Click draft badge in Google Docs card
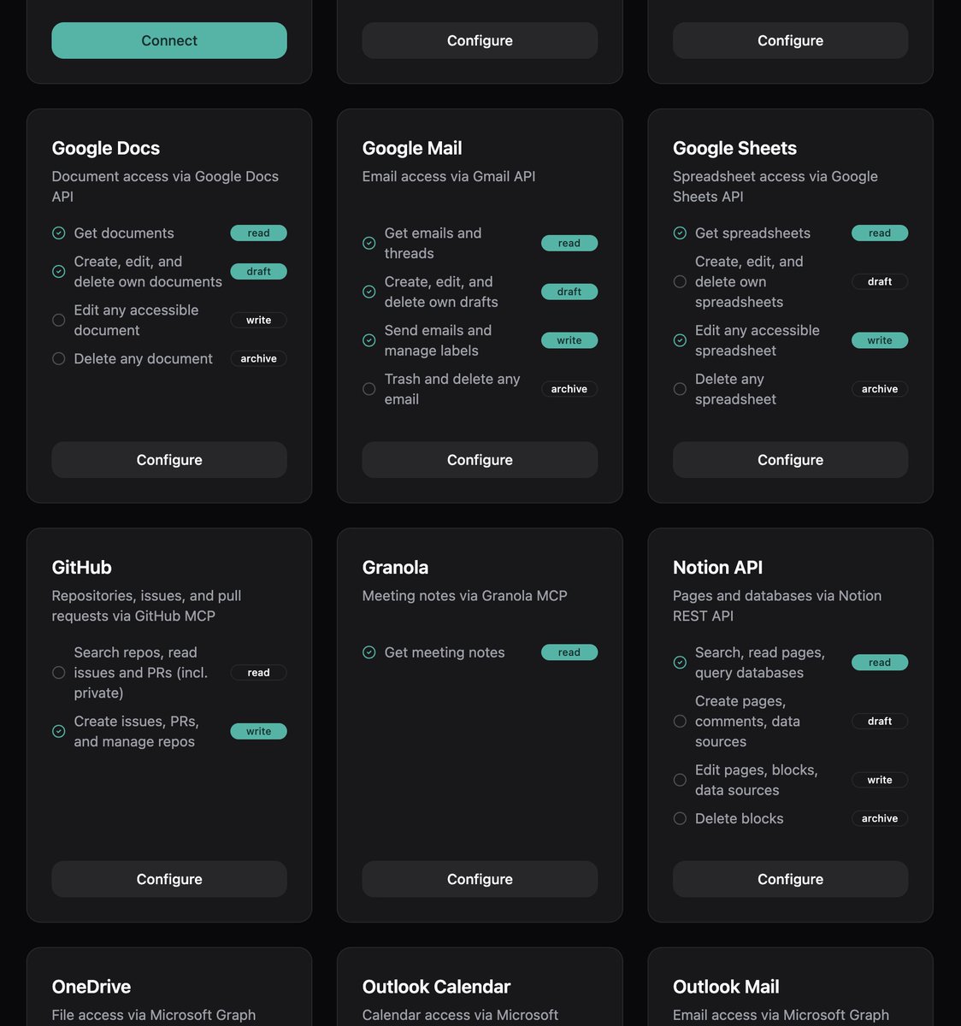The width and height of the screenshot is (961, 1026). pos(258,272)
